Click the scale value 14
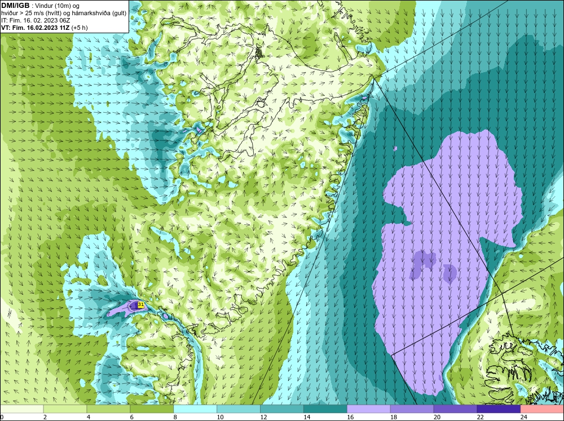The height and width of the screenshot is (421, 564). [307, 417]
